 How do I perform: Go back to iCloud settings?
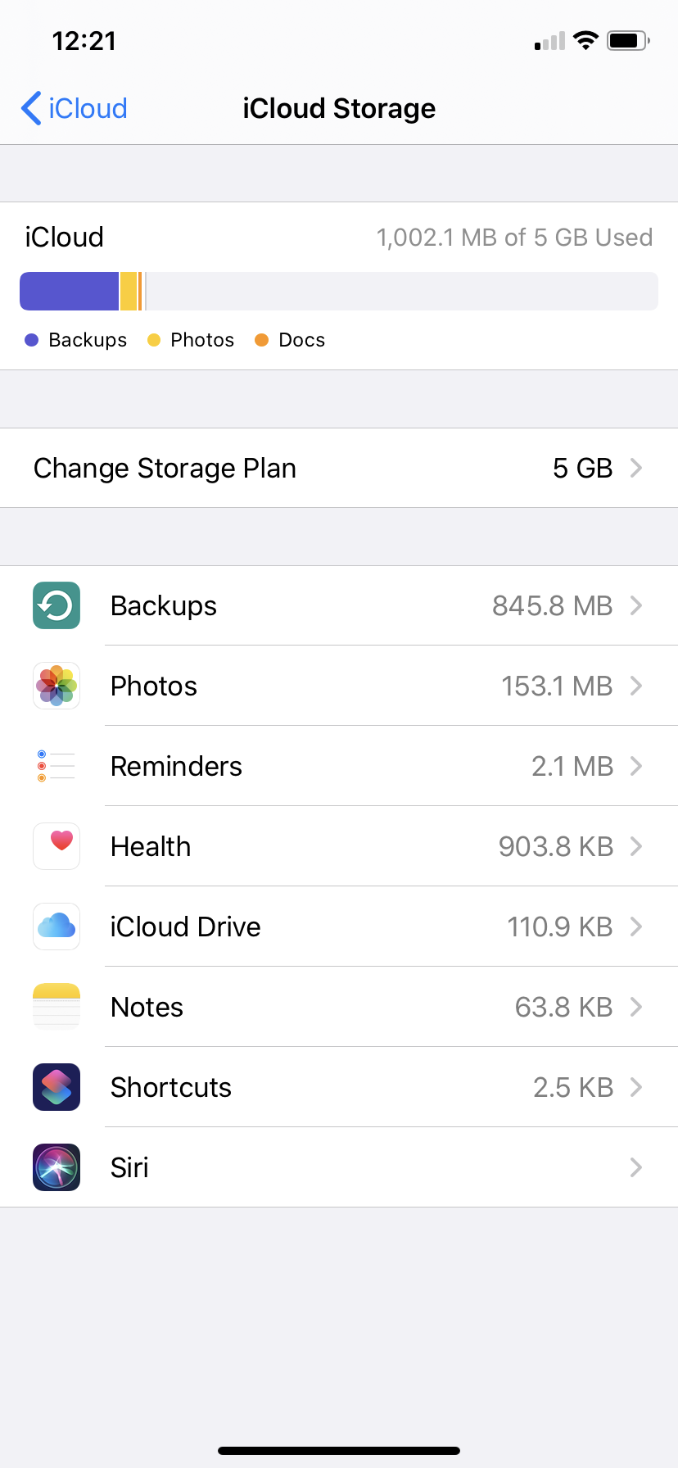(74, 108)
